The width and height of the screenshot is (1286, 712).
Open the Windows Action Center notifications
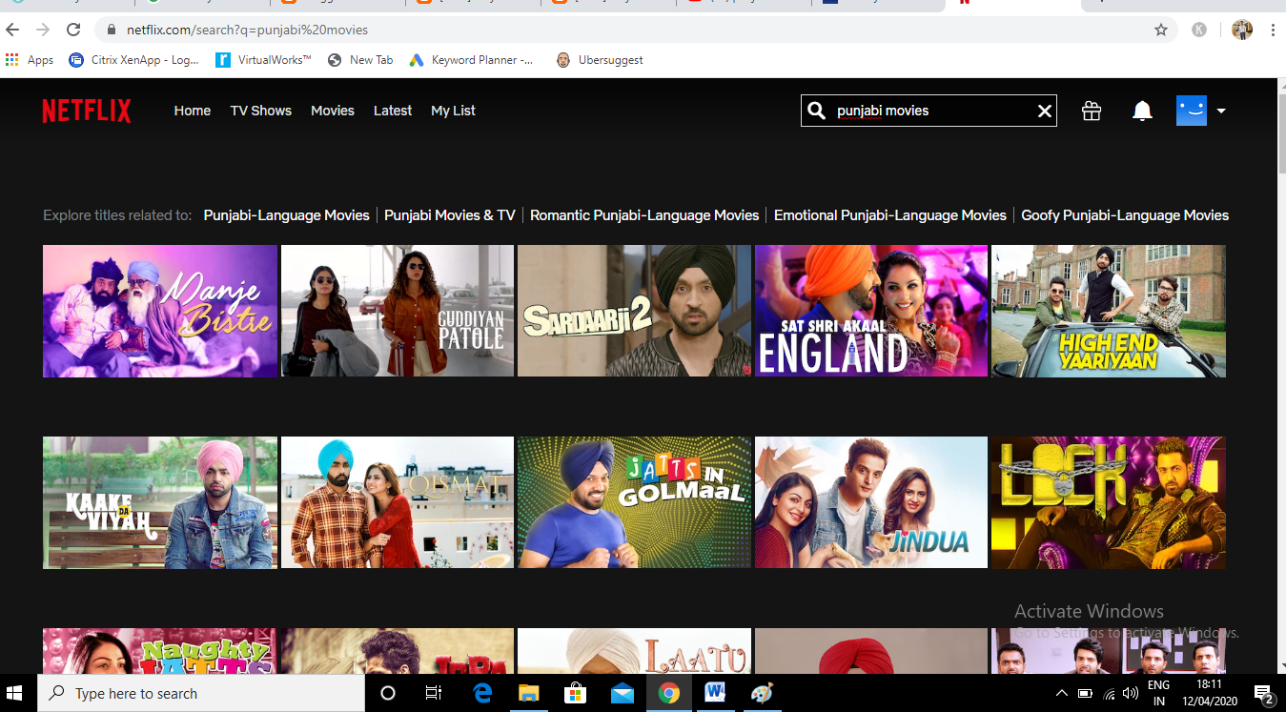[1264, 693]
